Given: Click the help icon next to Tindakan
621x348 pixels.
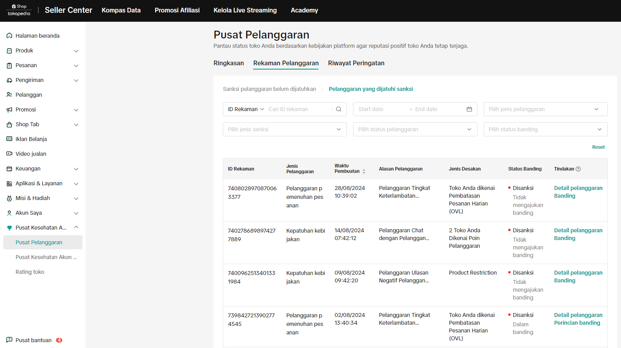Looking at the screenshot, I should [x=578, y=169].
